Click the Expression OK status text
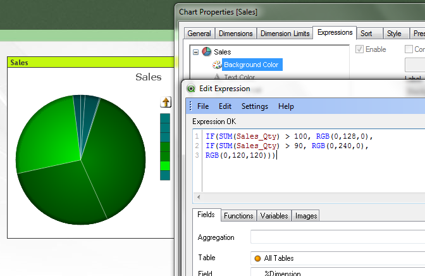Screen dimensions: 425x276 click(x=214, y=122)
